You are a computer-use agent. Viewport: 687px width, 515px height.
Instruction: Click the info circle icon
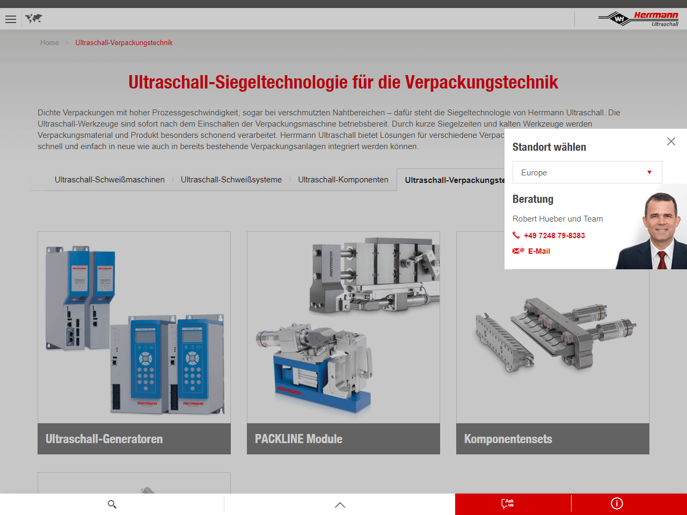coord(617,504)
